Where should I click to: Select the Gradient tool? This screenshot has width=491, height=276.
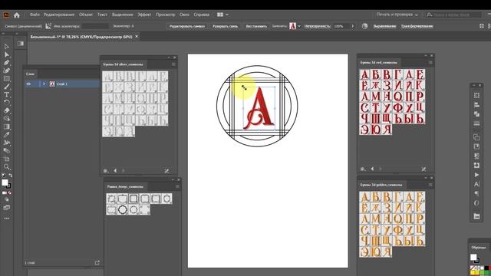click(x=7, y=127)
